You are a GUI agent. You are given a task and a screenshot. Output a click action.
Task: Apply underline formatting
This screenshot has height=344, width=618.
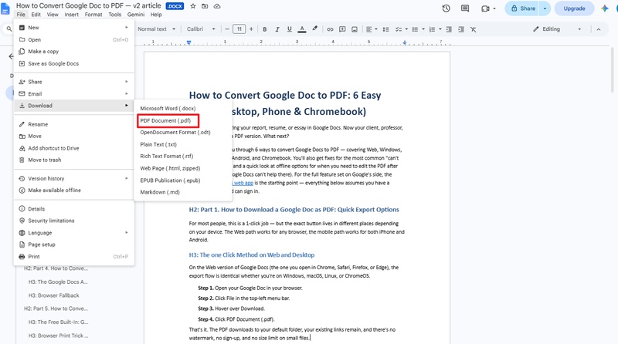point(289,29)
